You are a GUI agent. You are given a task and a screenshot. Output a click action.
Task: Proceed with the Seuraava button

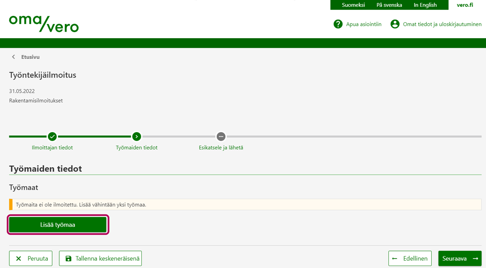(460, 258)
